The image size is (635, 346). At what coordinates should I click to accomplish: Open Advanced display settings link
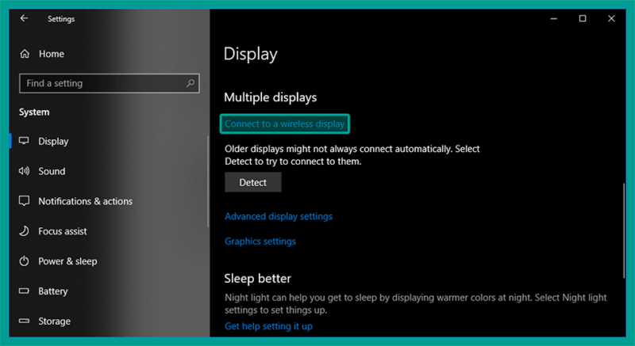point(279,216)
